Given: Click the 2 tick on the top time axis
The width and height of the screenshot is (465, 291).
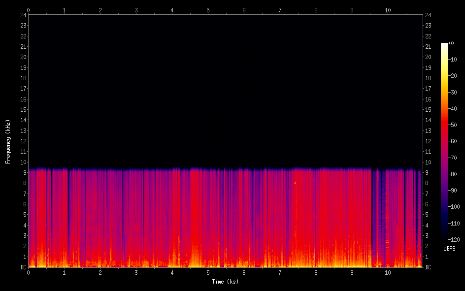Looking at the screenshot, I should 100,10.
